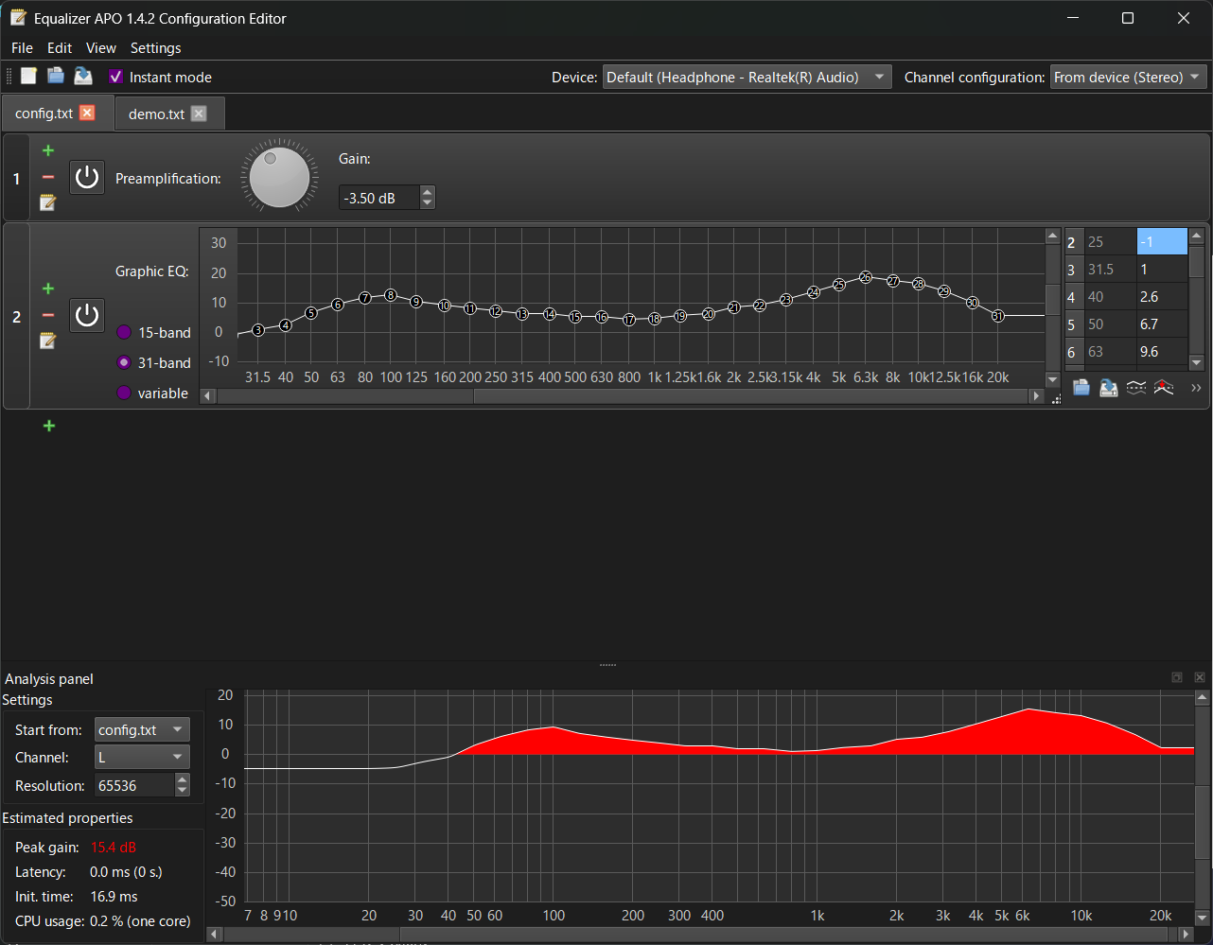Click the Preamplification gain knob
The height and width of the screenshot is (945, 1213).
(280, 177)
